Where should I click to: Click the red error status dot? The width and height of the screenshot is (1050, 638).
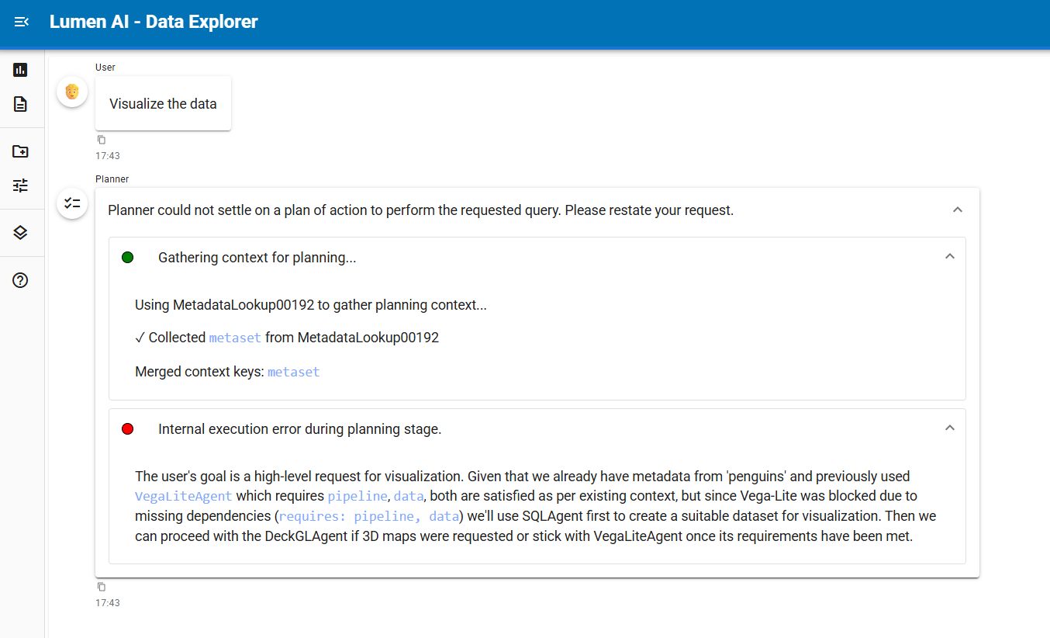click(128, 429)
